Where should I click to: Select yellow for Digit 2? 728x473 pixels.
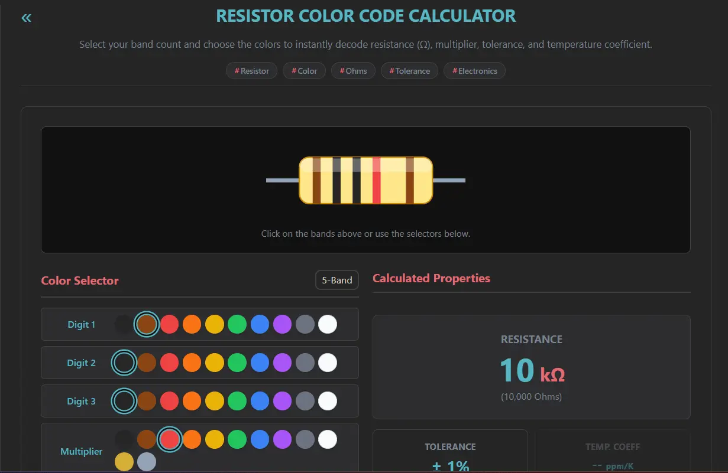214,363
